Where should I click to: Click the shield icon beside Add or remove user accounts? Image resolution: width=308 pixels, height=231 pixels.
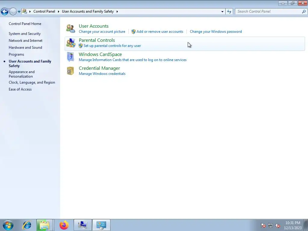pyautogui.click(x=133, y=32)
